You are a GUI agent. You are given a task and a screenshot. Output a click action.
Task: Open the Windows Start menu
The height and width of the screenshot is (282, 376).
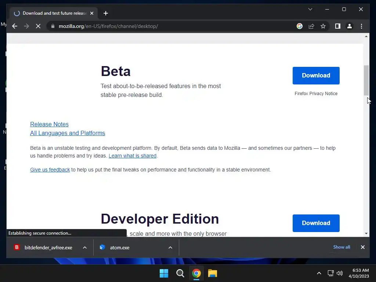164,273
